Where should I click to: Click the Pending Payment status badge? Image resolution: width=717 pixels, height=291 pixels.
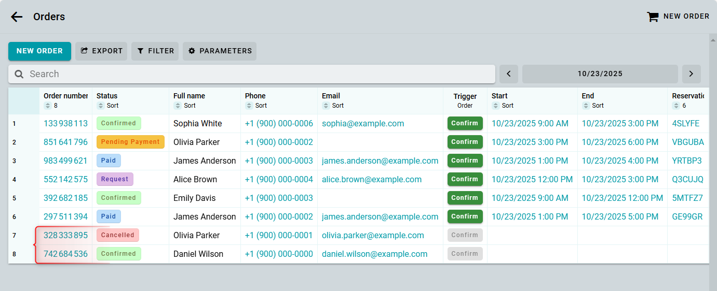coord(130,142)
